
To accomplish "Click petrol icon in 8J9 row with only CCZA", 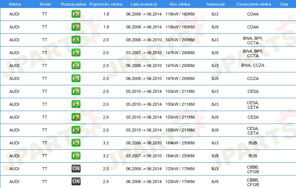I will pos(76,78).
